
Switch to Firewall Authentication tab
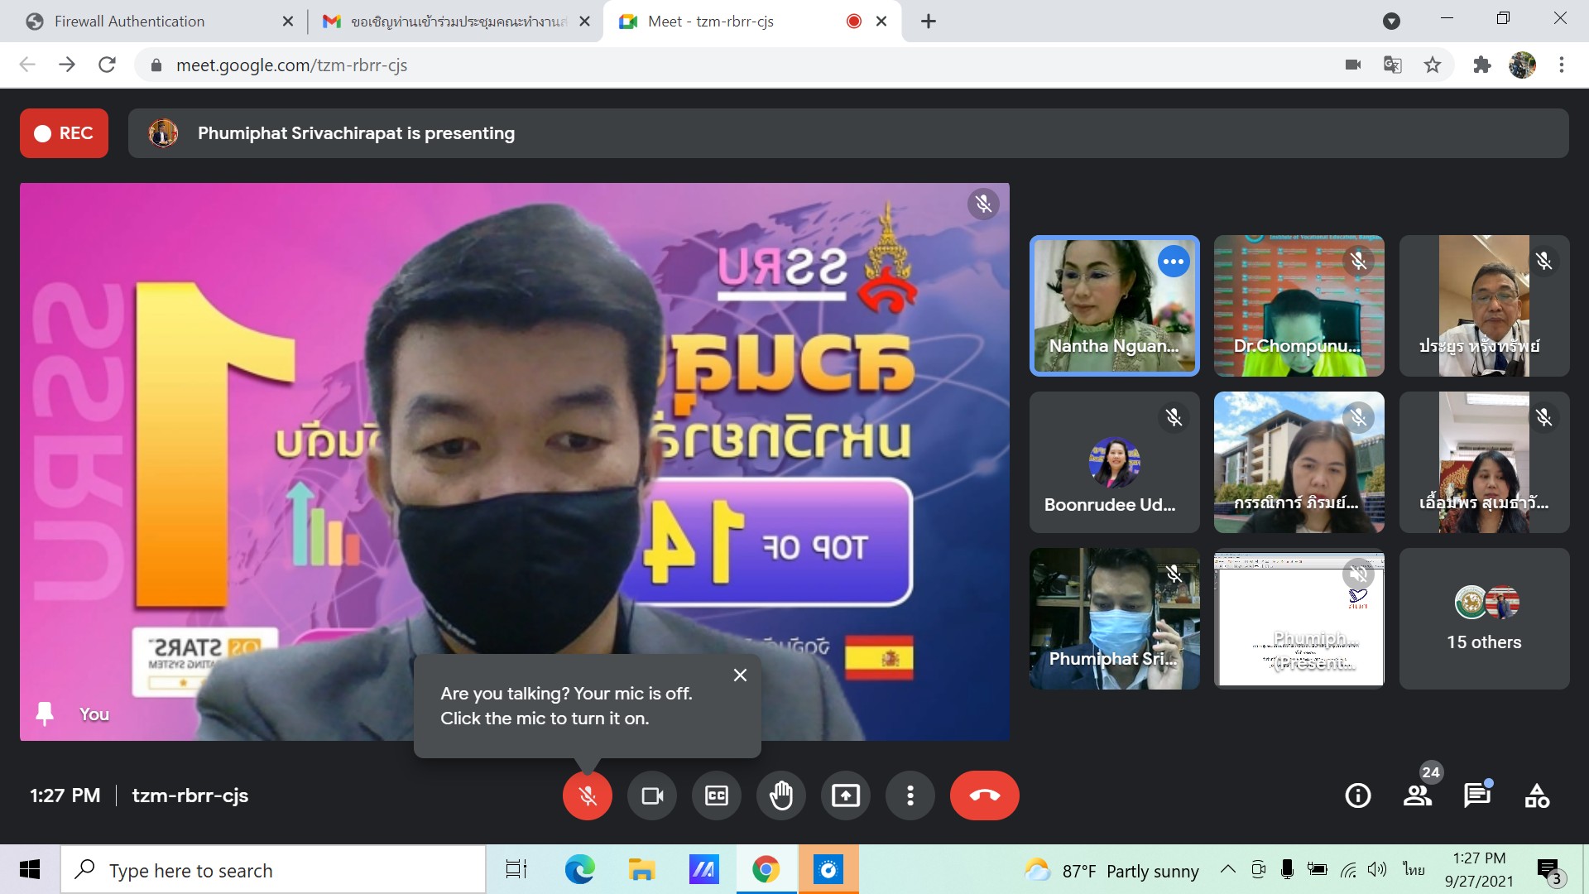pos(130,22)
